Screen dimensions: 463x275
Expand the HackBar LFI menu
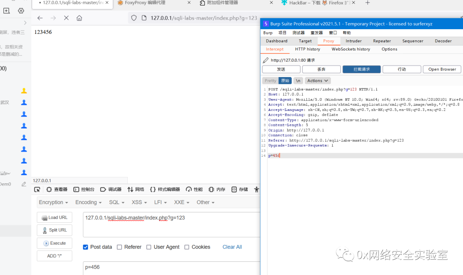pos(160,203)
